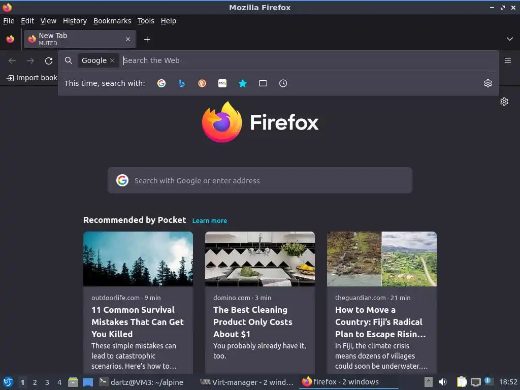This screenshot has height=390, width=520.
Task: Open 11 Common Survival Mistakes article
Action: click(138, 321)
